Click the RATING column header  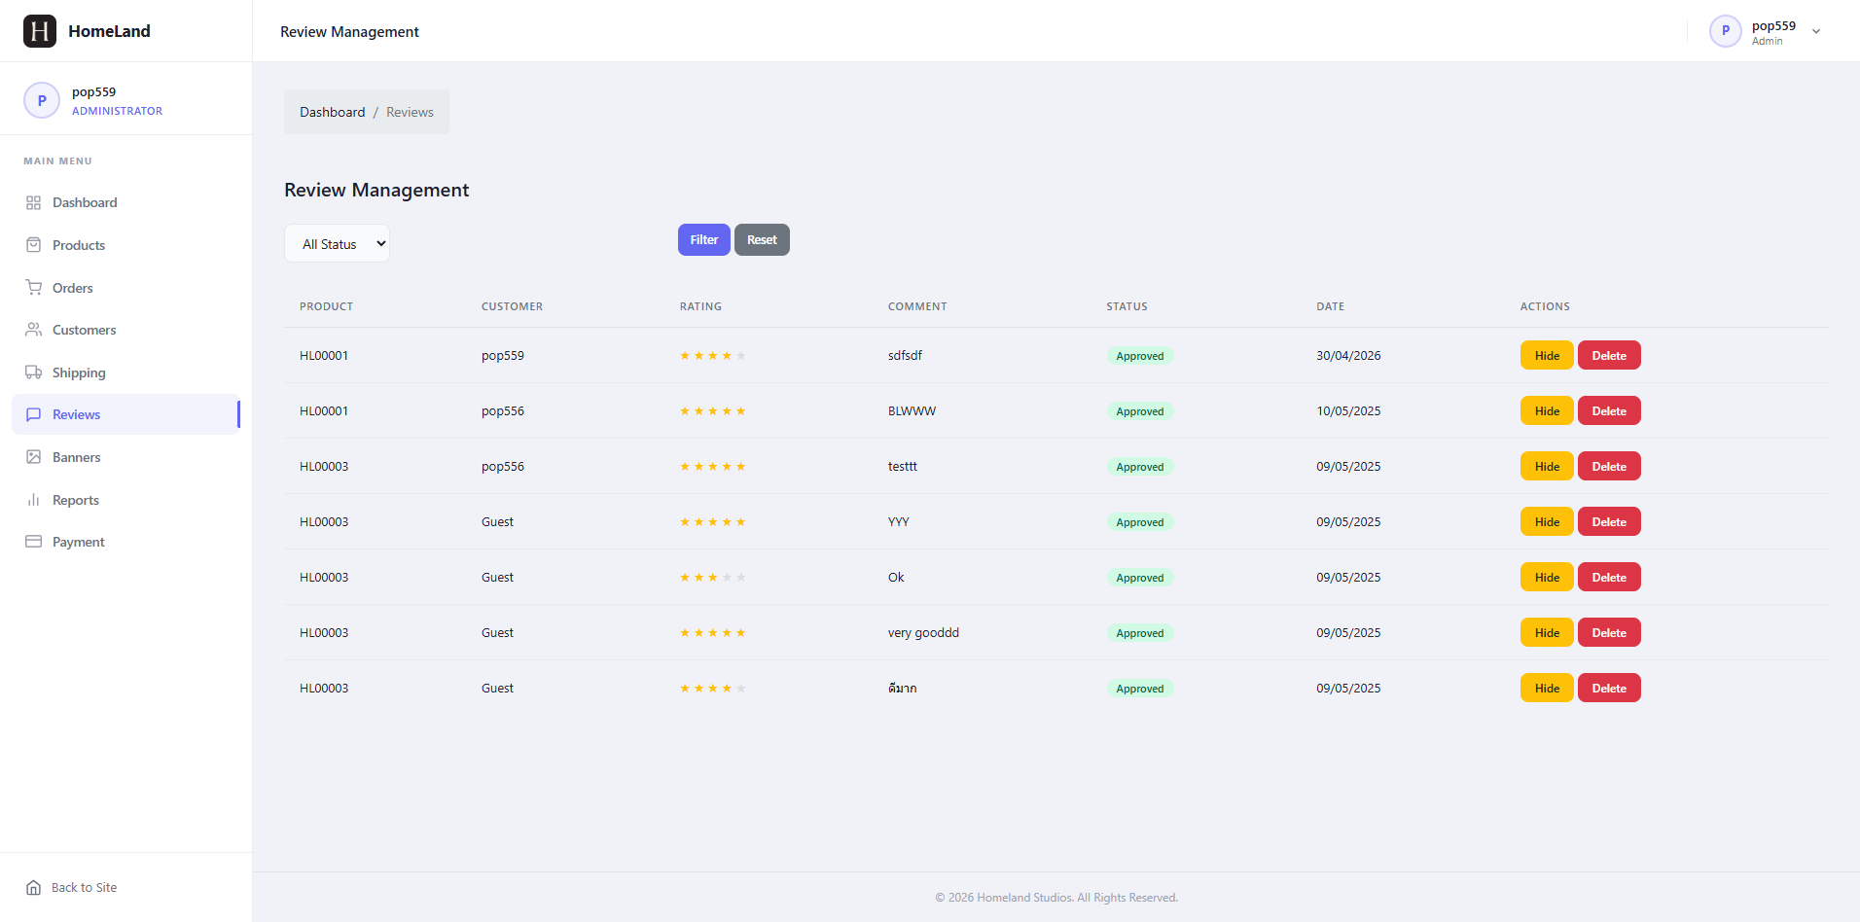(700, 306)
